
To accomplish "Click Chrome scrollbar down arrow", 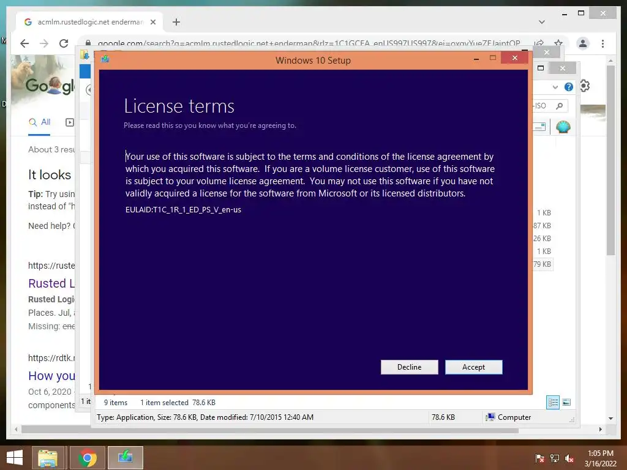I will 610,419.
